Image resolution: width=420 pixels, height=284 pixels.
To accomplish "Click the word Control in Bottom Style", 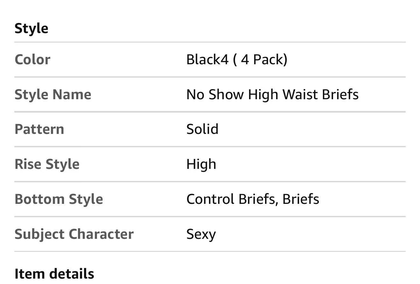I will 210,199.
